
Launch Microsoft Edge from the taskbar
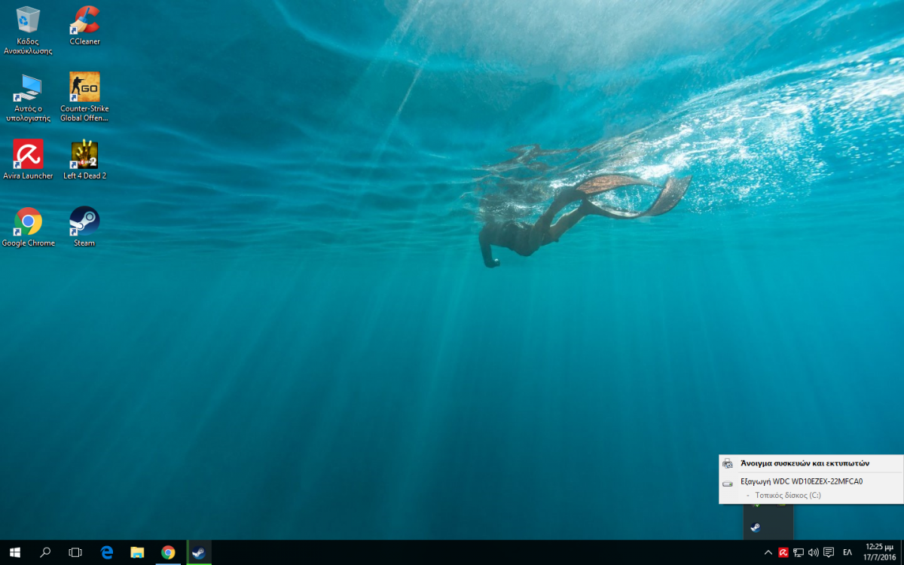pyautogui.click(x=106, y=552)
